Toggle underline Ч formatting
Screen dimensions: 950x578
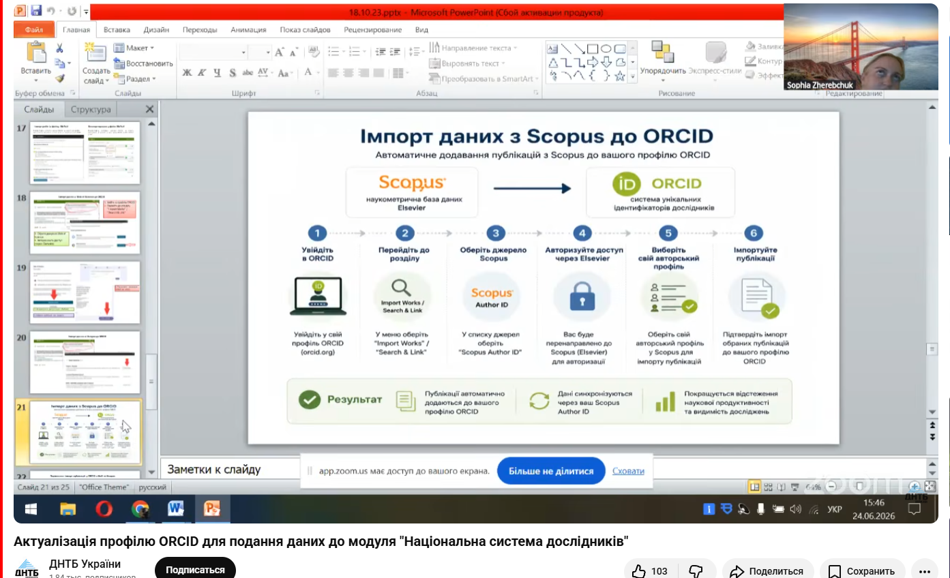pos(218,72)
